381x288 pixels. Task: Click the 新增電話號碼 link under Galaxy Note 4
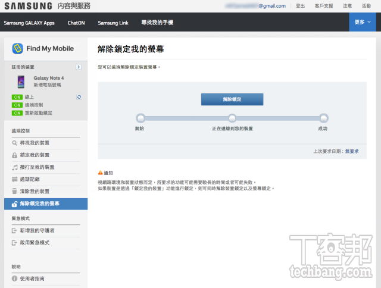[48, 85]
